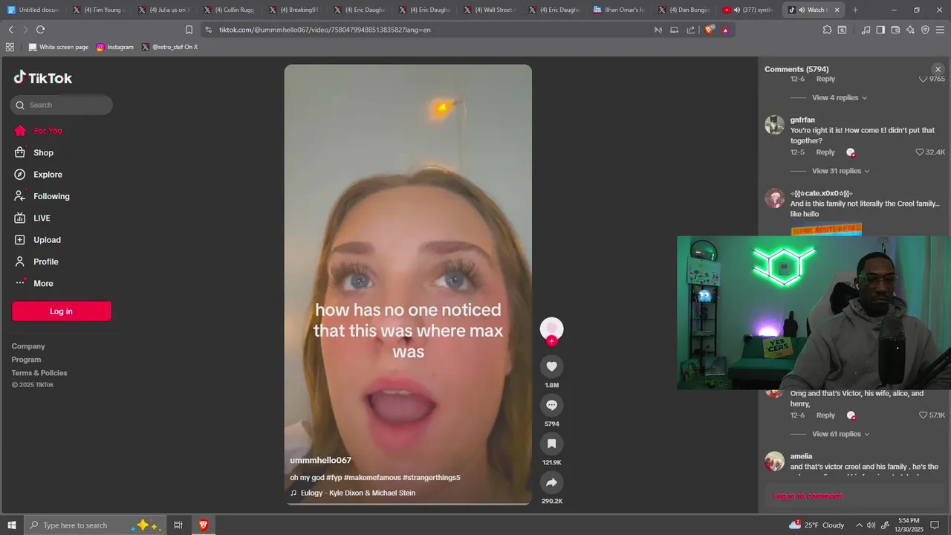Expand Program footer section
This screenshot has width=951, height=535.
(26, 360)
